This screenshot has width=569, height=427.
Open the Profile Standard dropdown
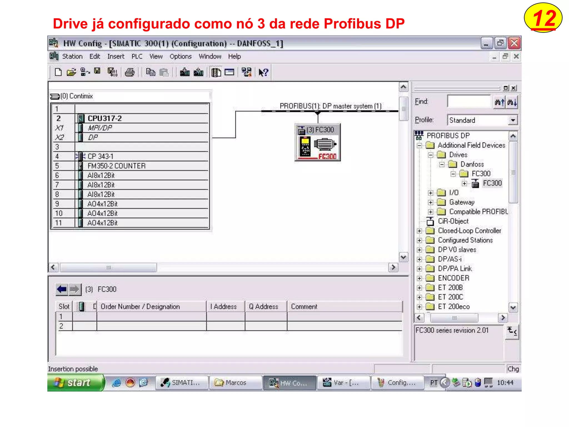point(513,120)
